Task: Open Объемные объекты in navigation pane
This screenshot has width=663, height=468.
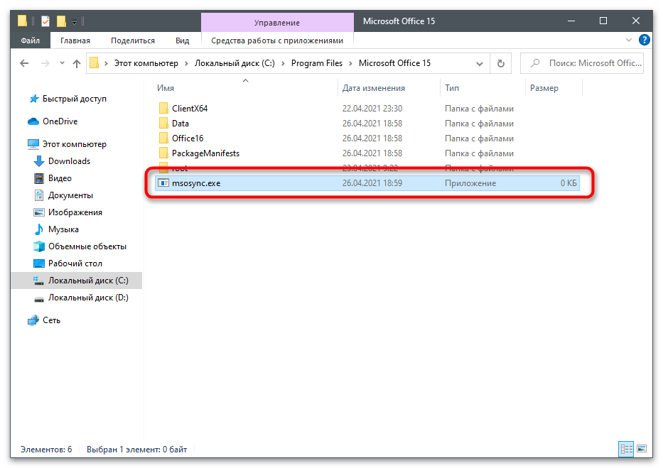Action: (x=87, y=246)
